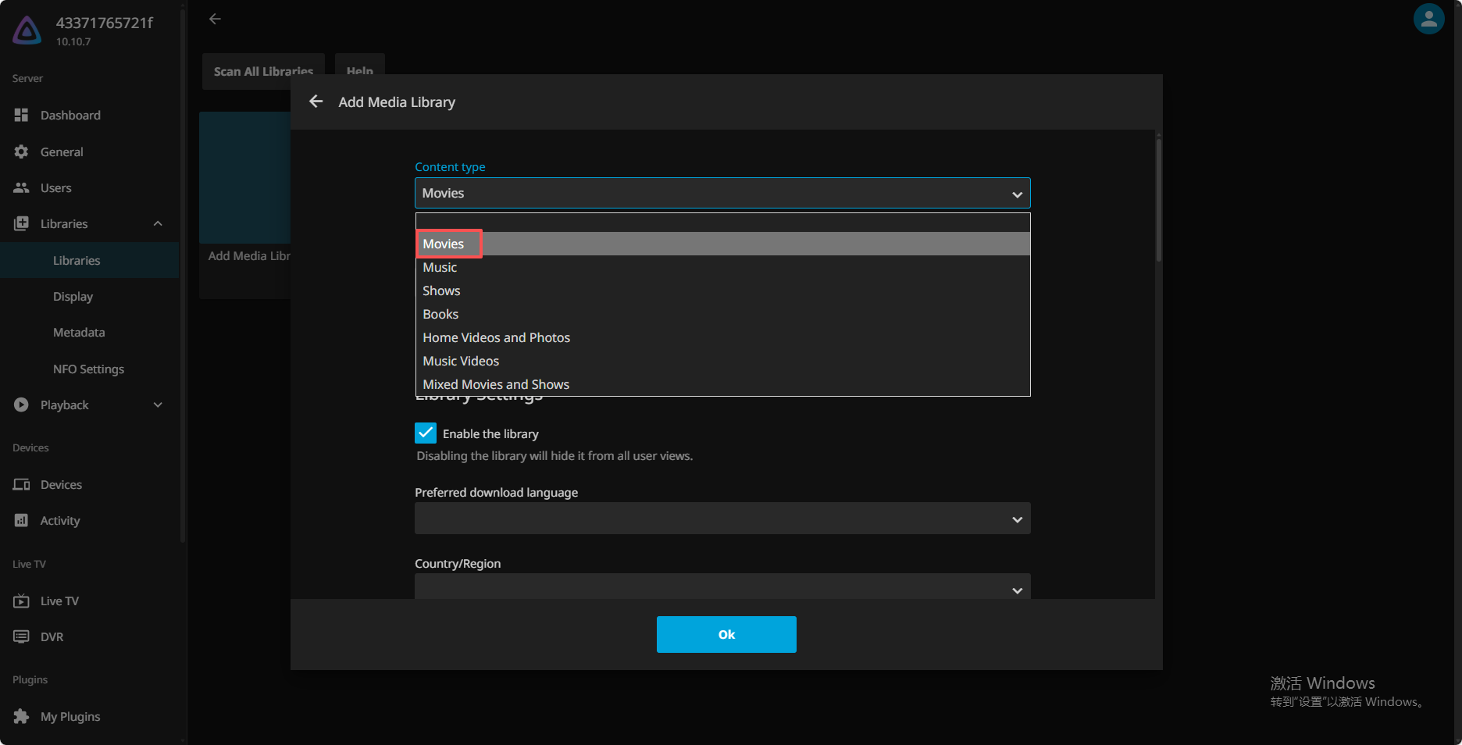
Task: Open the Country/Region dropdown
Action: [722, 586]
